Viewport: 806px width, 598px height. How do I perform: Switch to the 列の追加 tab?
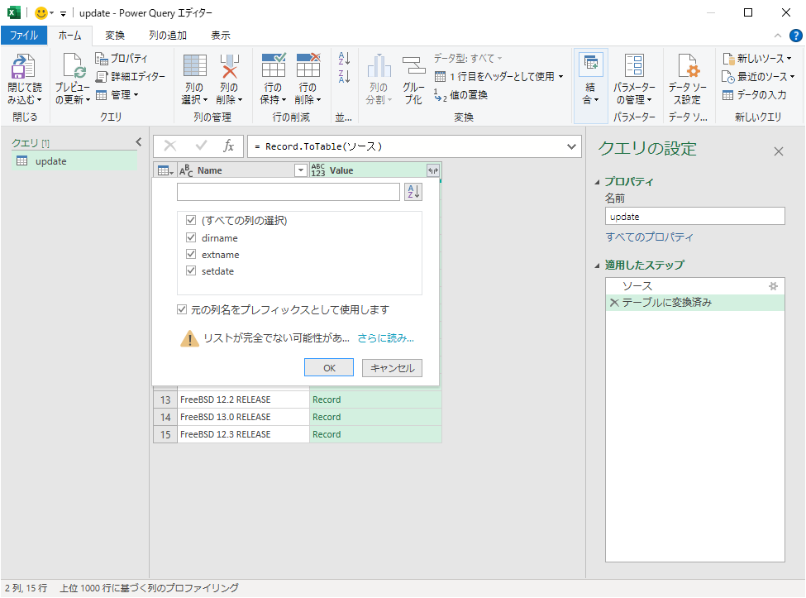[x=168, y=36]
